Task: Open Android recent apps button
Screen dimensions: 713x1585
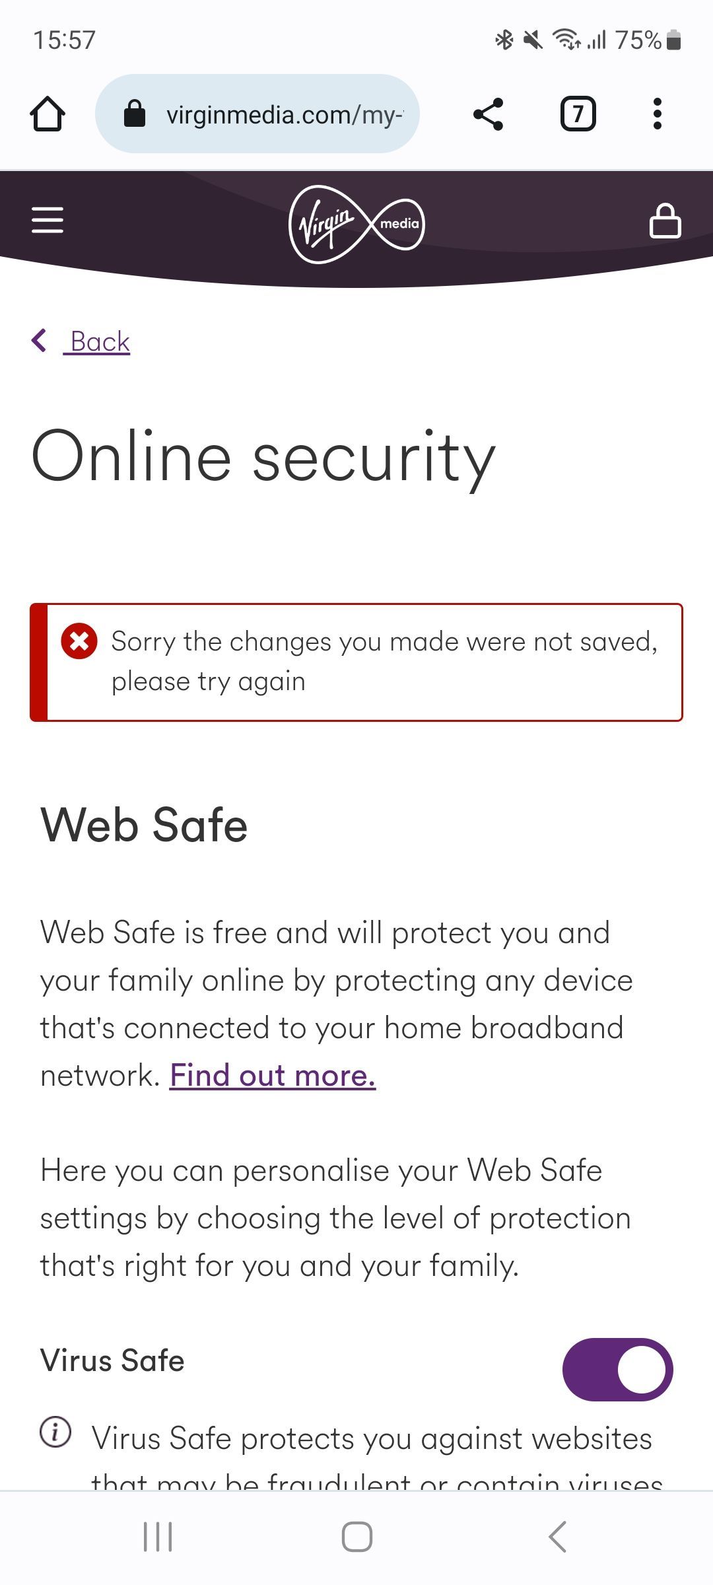Action: (x=158, y=1536)
